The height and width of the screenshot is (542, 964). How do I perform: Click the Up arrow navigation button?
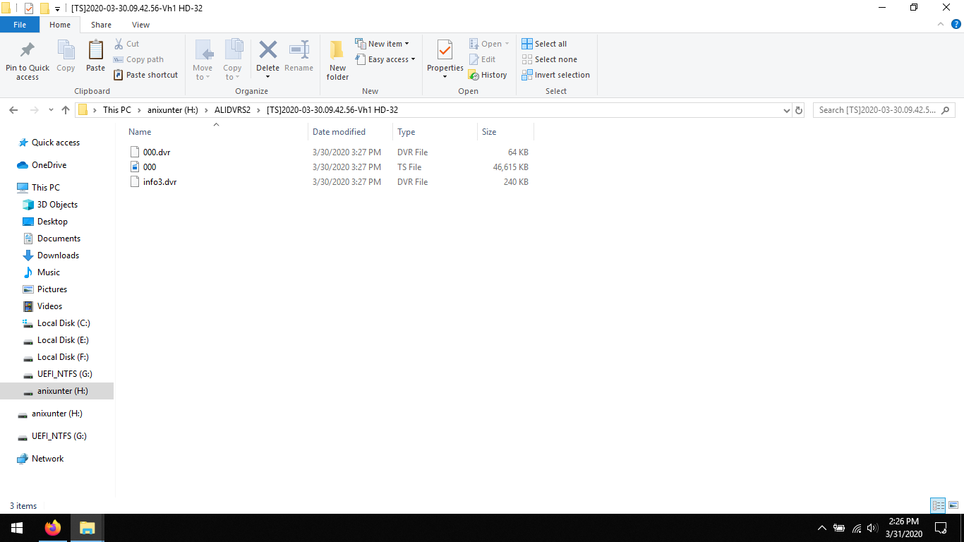[x=66, y=110]
